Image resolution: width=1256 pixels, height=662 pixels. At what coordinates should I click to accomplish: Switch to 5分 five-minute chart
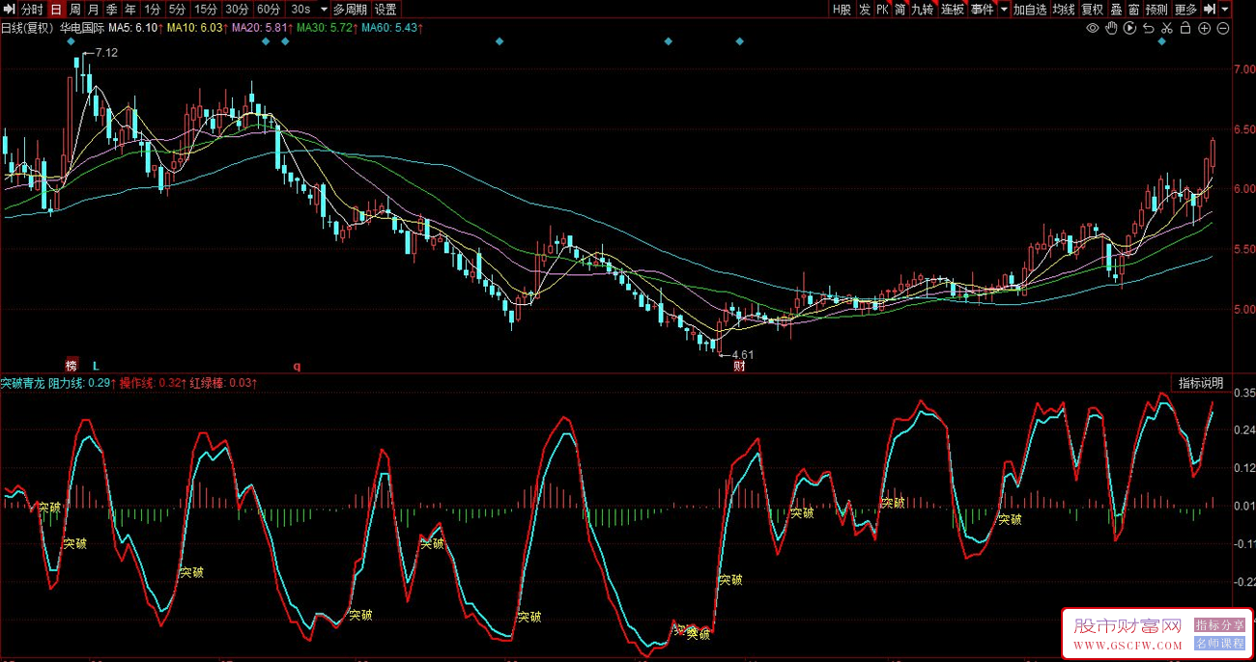(177, 9)
